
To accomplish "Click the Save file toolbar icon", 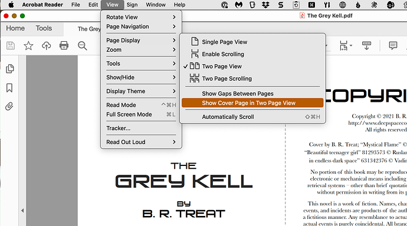I will [11, 46].
